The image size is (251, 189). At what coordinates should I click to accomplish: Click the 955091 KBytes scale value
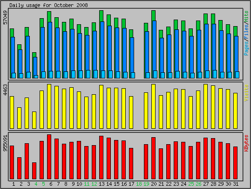pyautogui.click(x=5, y=143)
